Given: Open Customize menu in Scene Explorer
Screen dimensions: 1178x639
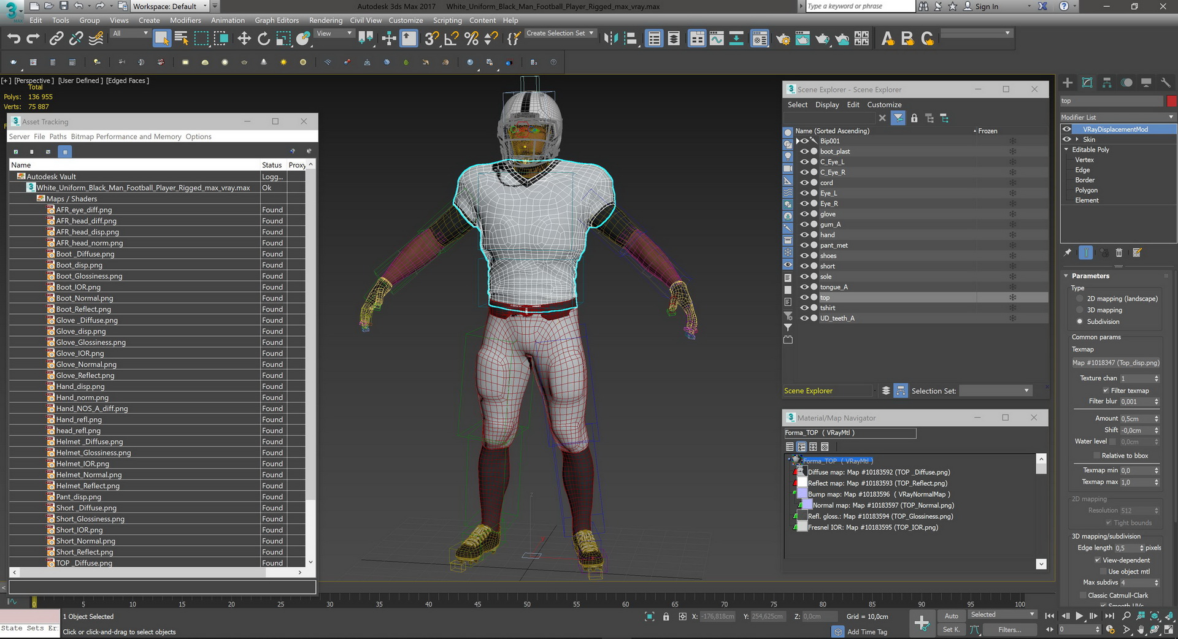Looking at the screenshot, I should pyautogui.click(x=884, y=105).
